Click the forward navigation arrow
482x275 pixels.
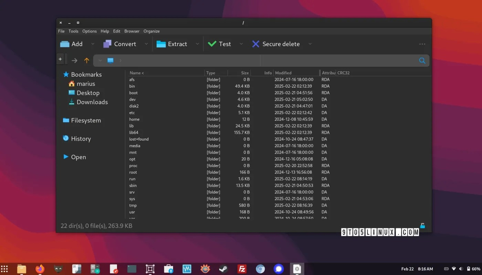coord(74,60)
